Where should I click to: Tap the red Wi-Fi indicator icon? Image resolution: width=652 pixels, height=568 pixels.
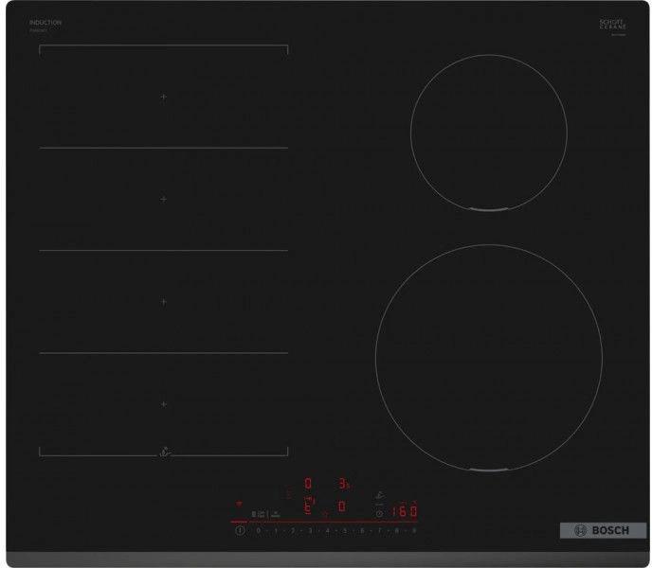point(239,505)
